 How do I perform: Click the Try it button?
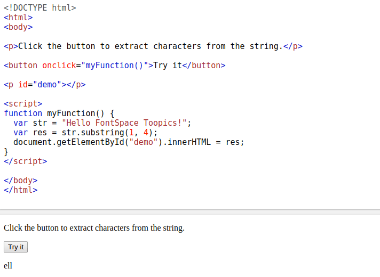click(x=16, y=247)
